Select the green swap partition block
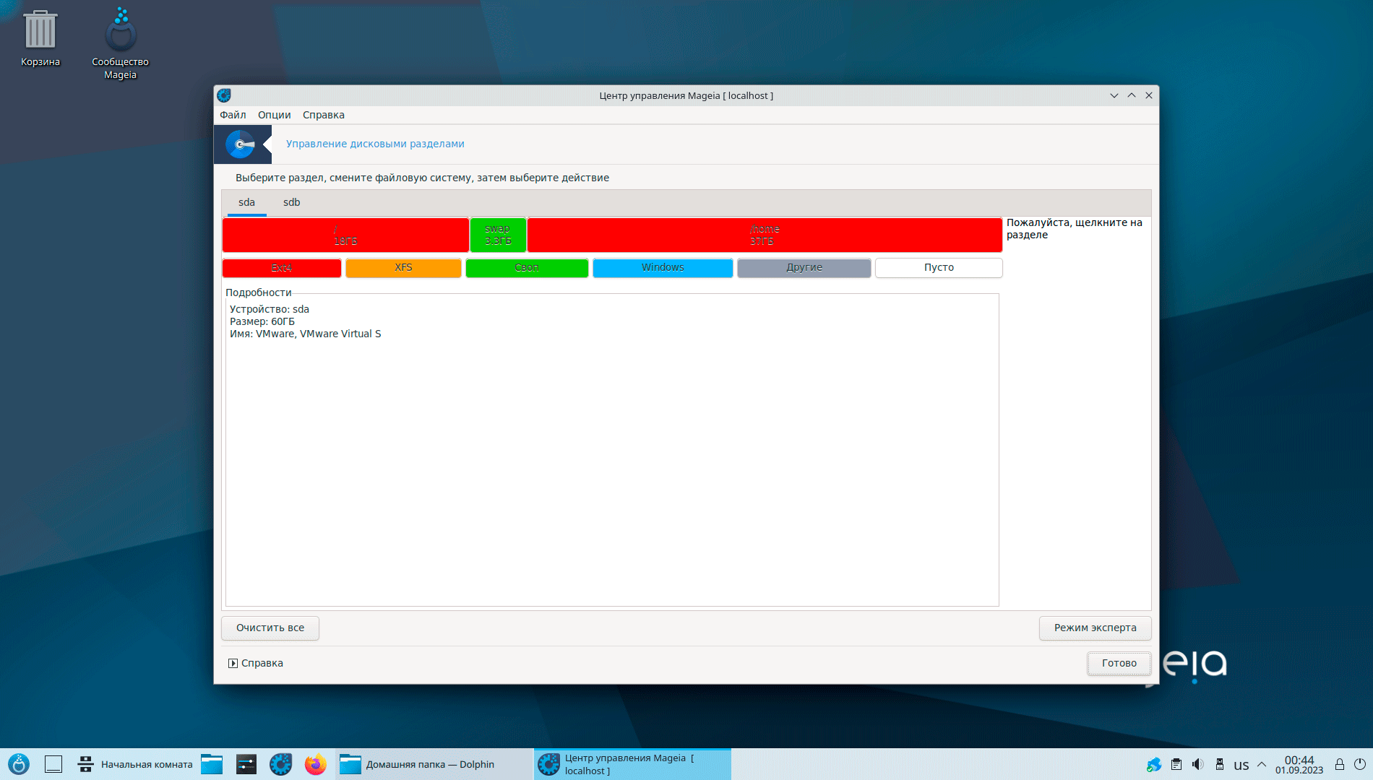 498,235
